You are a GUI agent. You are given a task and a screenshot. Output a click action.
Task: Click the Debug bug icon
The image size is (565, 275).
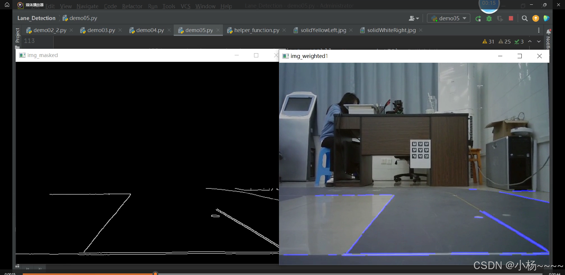pyautogui.click(x=489, y=19)
